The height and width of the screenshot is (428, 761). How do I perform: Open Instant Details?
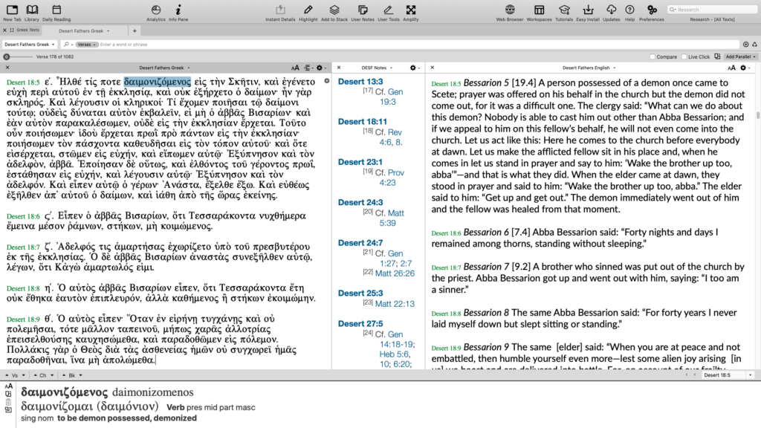pyautogui.click(x=280, y=13)
